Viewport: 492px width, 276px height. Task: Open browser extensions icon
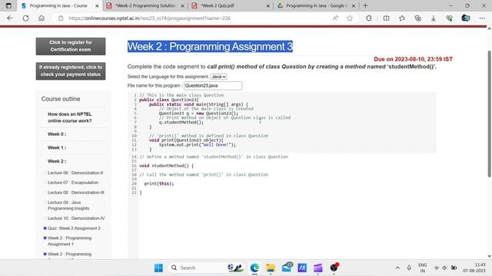point(369,18)
